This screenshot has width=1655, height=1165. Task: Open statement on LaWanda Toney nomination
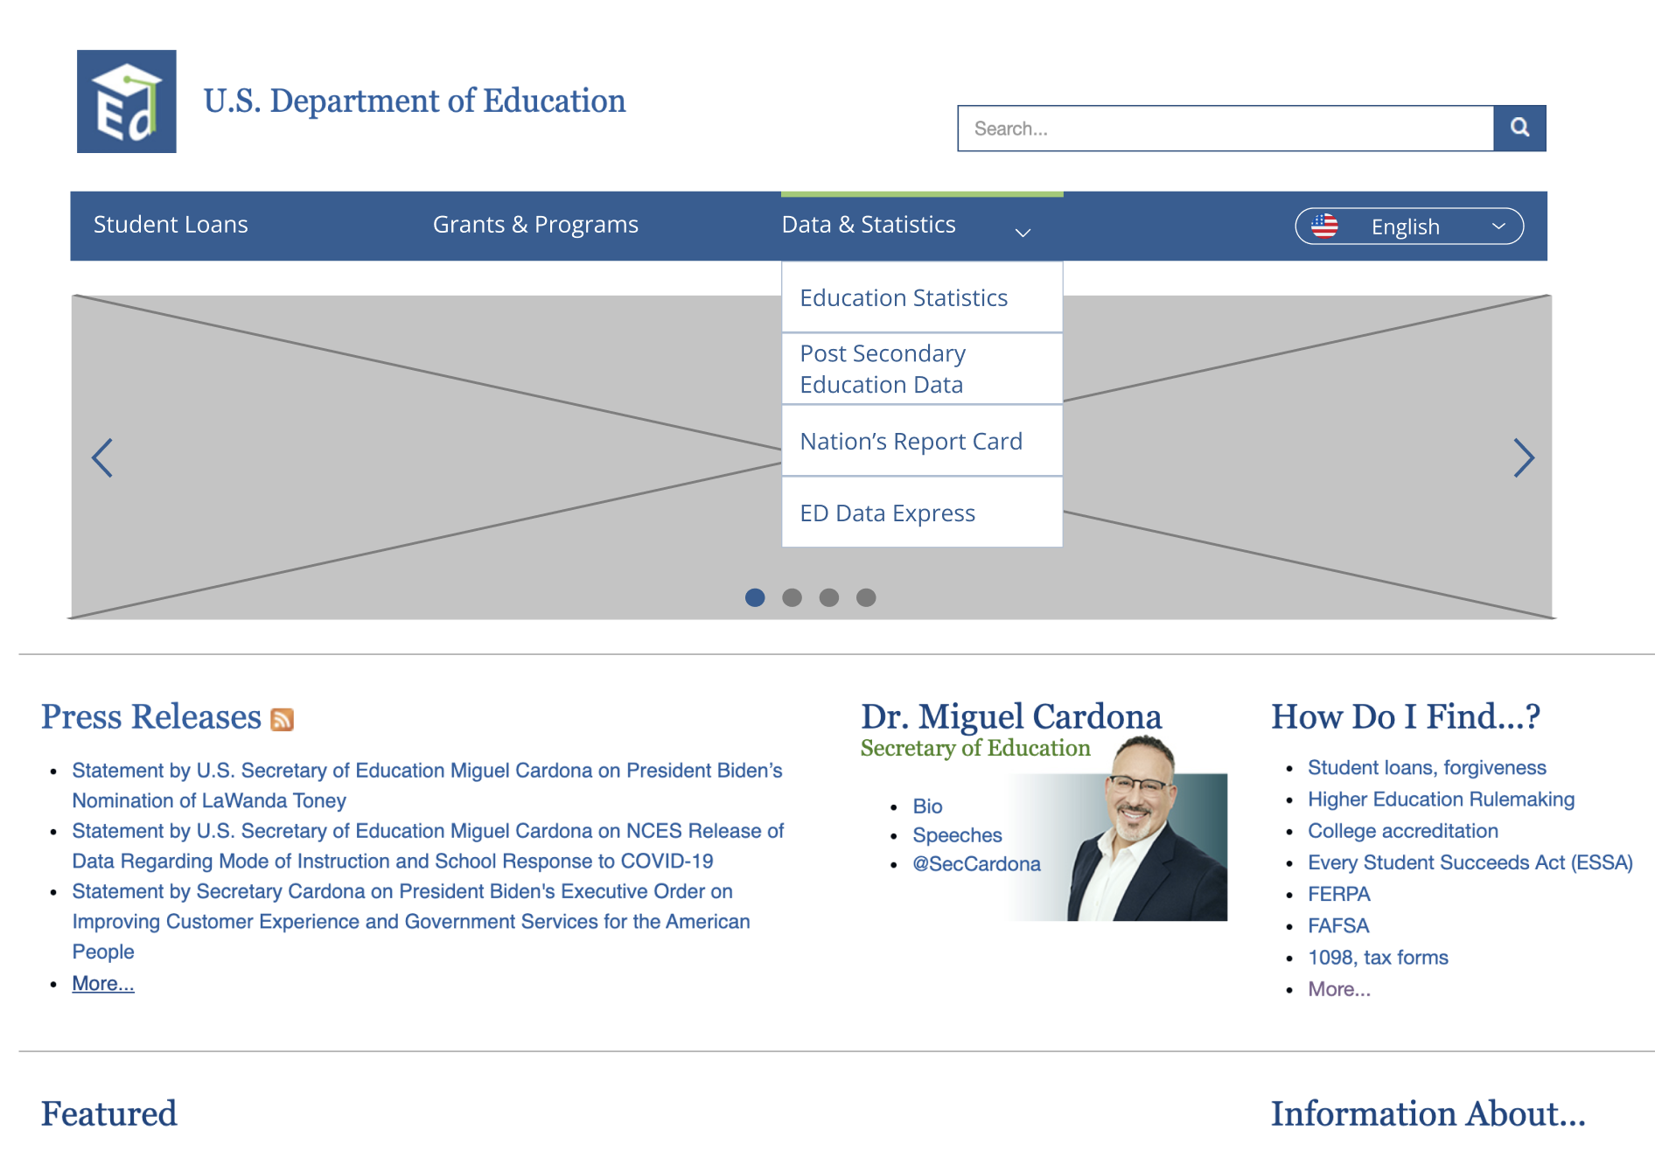pyautogui.click(x=427, y=785)
